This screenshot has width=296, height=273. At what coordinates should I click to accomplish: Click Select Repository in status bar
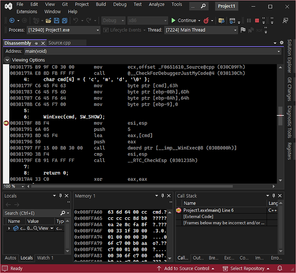[x=247, y=269]
